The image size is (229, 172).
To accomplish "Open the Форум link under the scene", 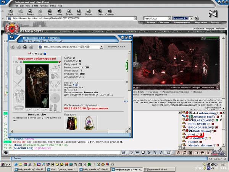I will (196, 88).
